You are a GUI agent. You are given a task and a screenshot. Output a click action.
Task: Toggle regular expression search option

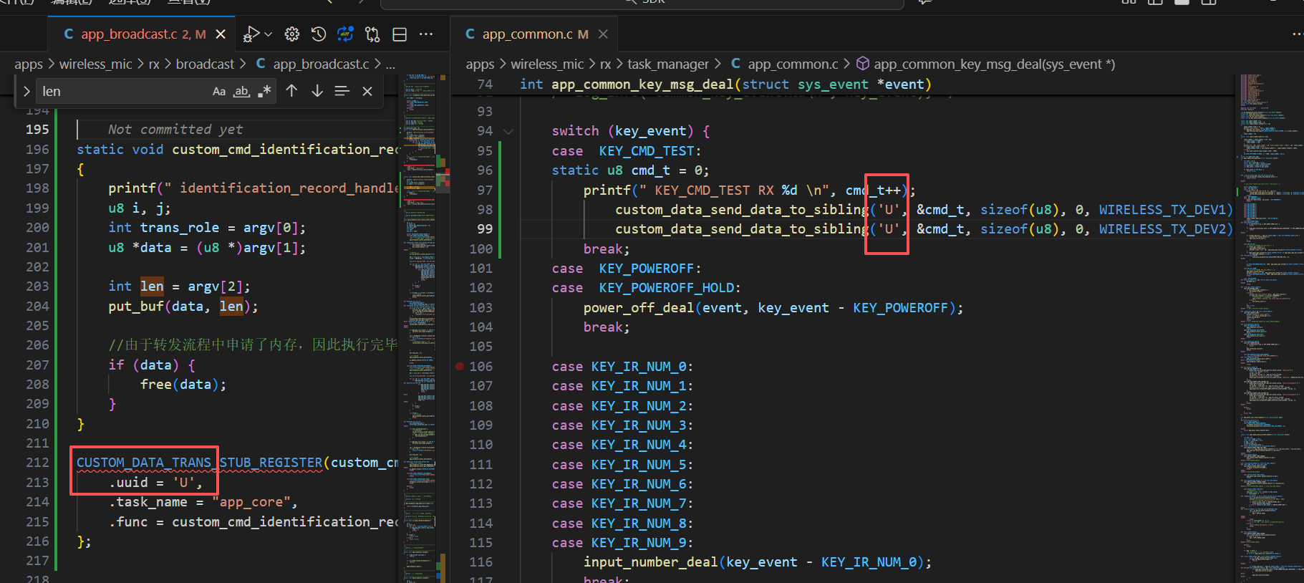[265, 91]
